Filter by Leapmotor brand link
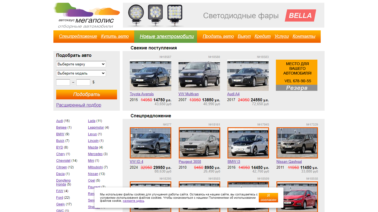The width and height of the screenshot is (378, 212). click(x=96, y=128)
